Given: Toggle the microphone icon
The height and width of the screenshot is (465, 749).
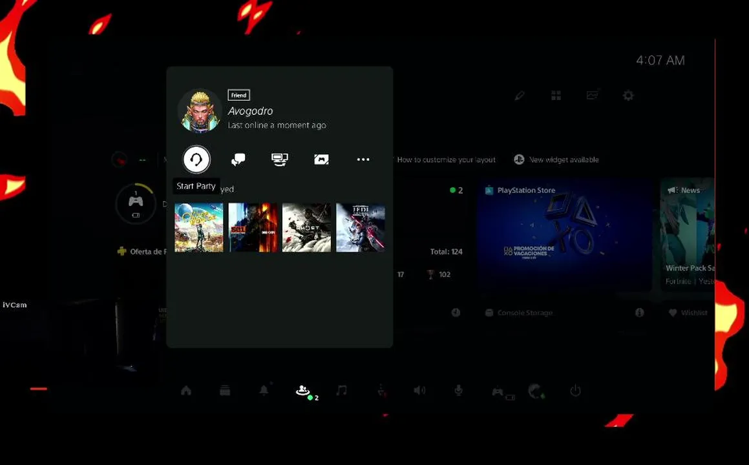Looking at the screenshot, I should pos(458,391).
